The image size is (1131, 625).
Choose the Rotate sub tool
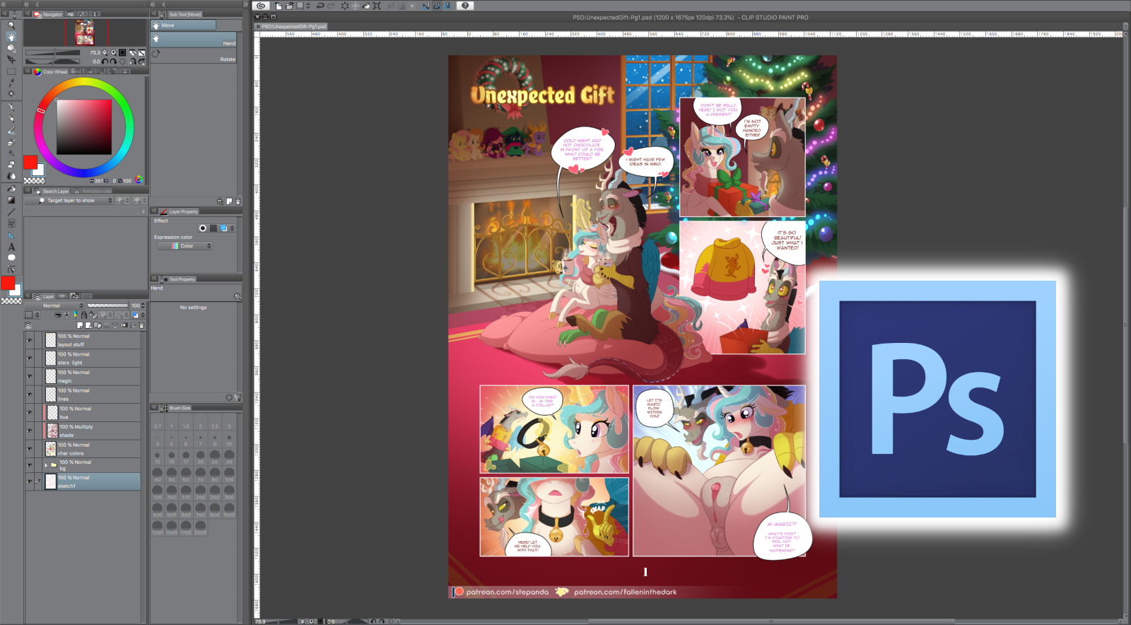(194, 56)
